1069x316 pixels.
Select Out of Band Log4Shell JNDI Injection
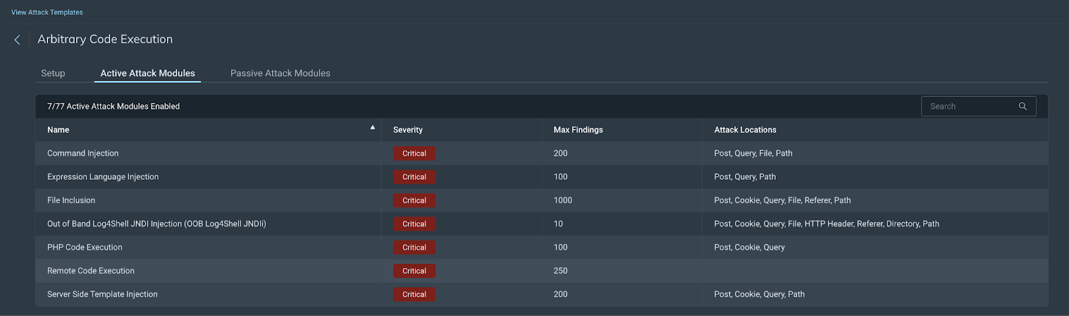coord(156,224)
